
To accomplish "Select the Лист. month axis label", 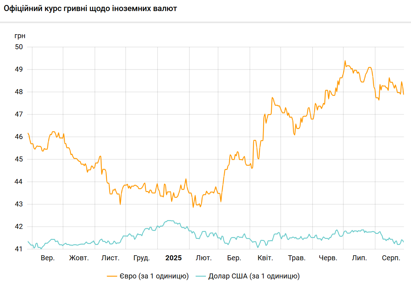I will [x=110, y=258].
